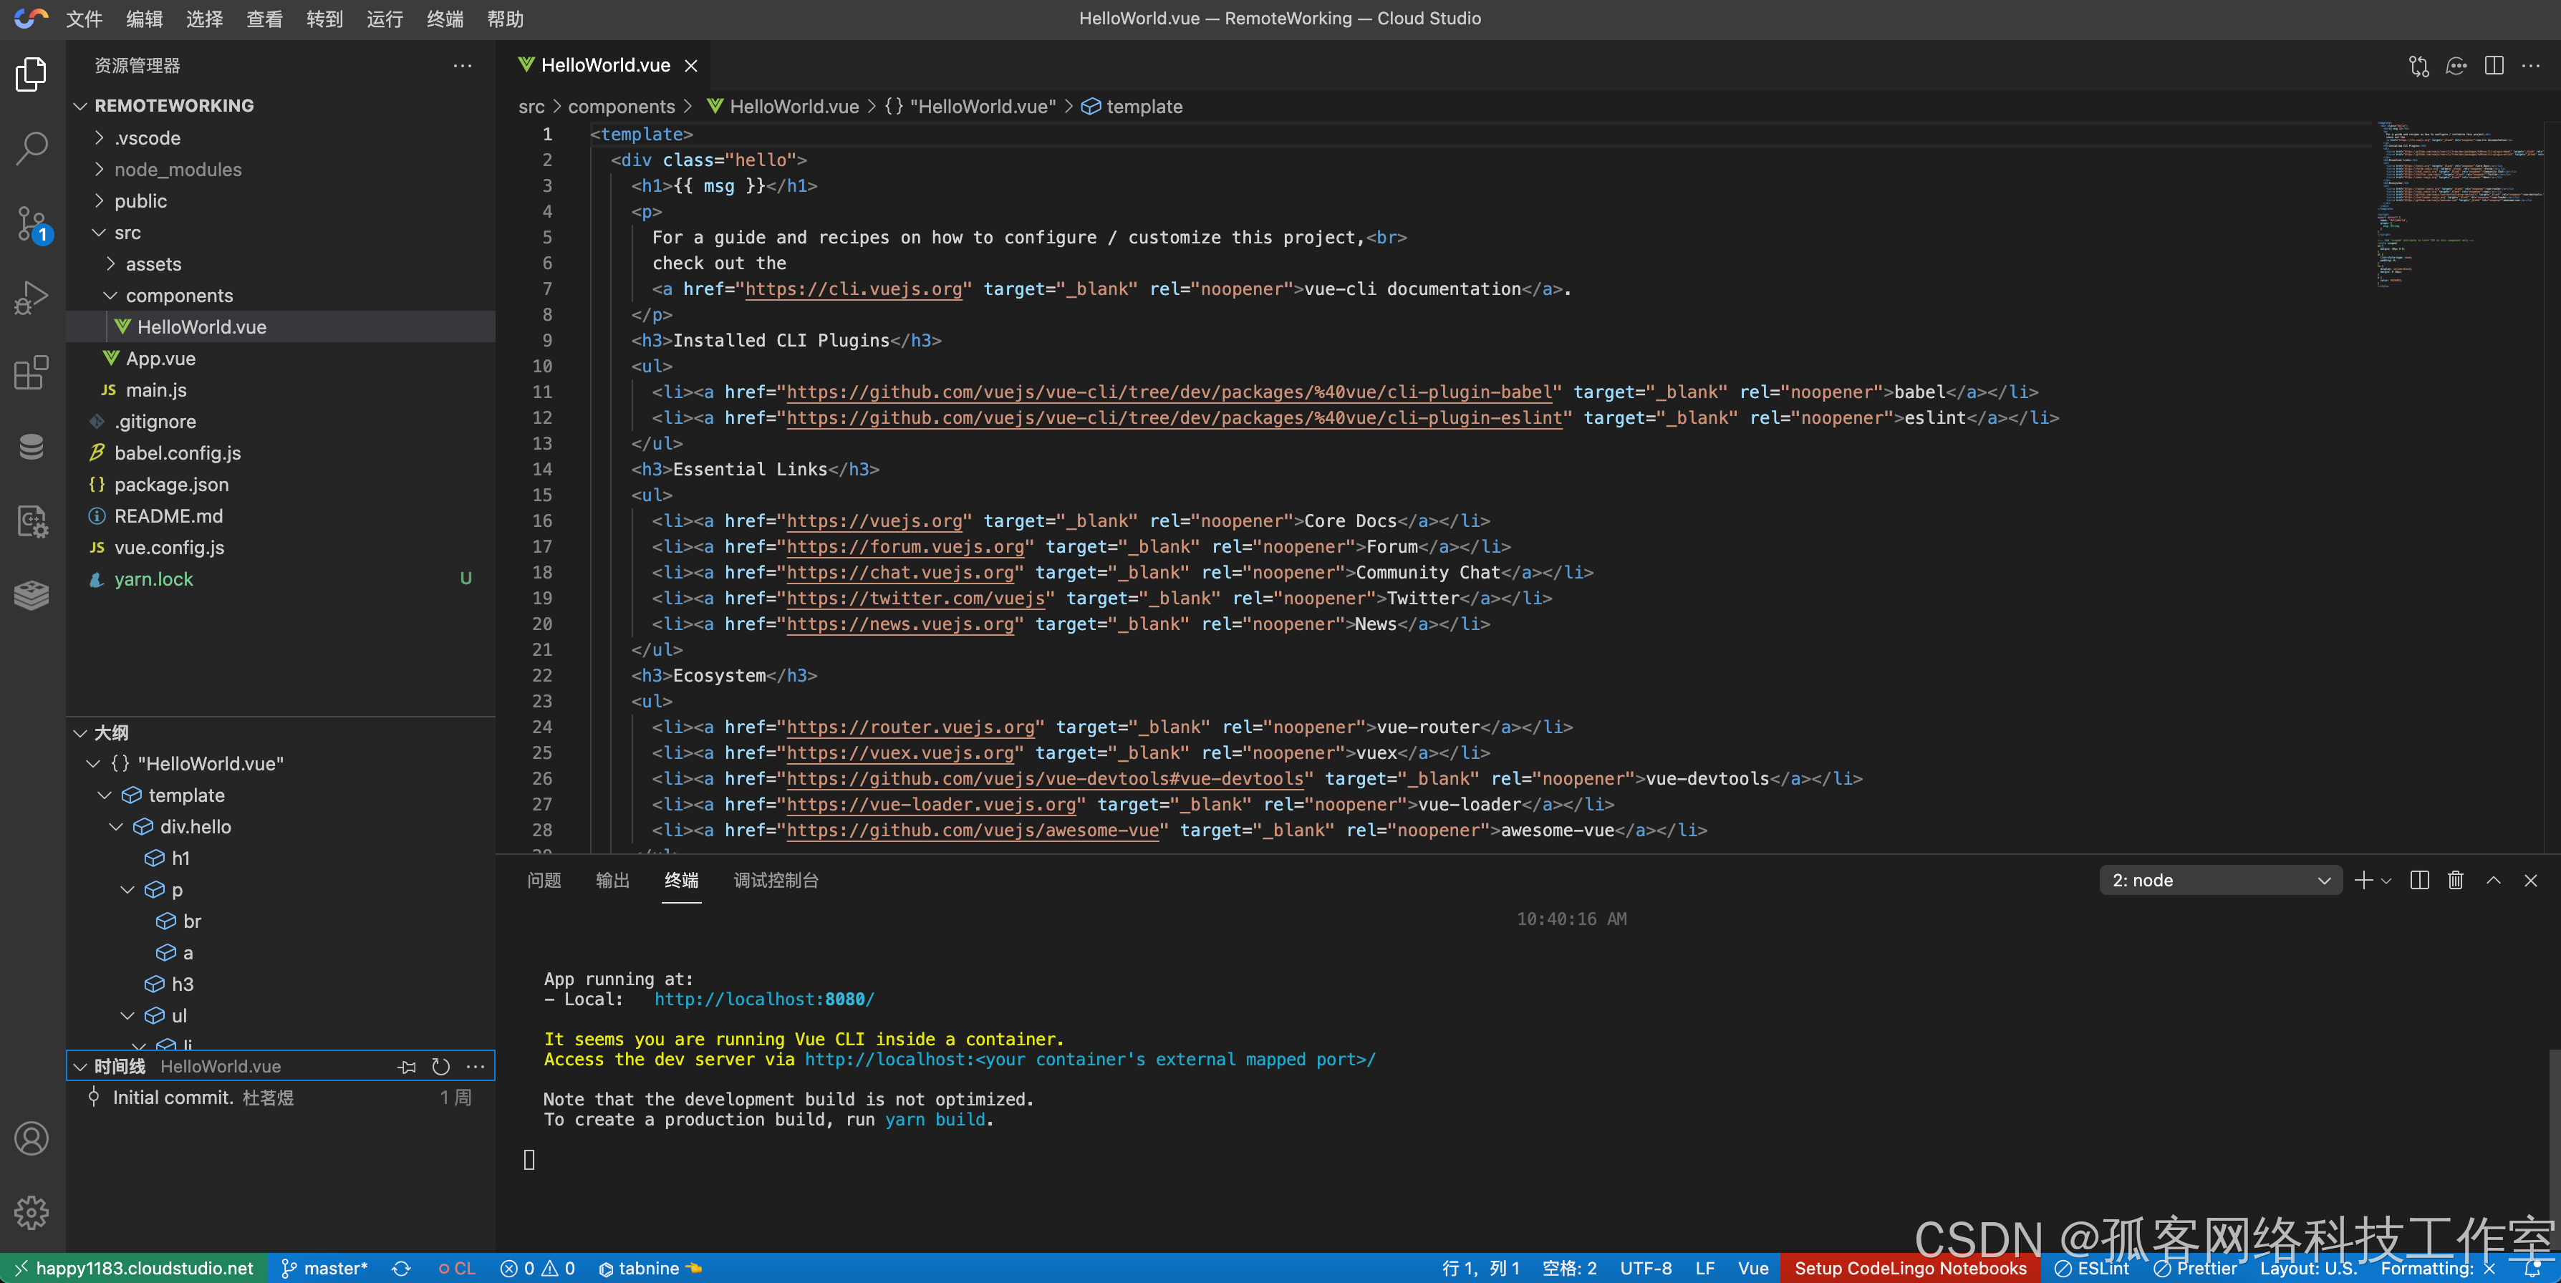The image size is (2561, 1283).
Task: Add a new terminal with plus icon
Action: point(2363,881)
